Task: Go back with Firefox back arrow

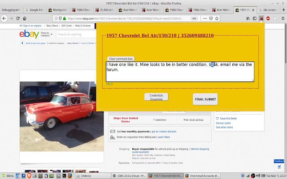Action: tap(4, 18)
